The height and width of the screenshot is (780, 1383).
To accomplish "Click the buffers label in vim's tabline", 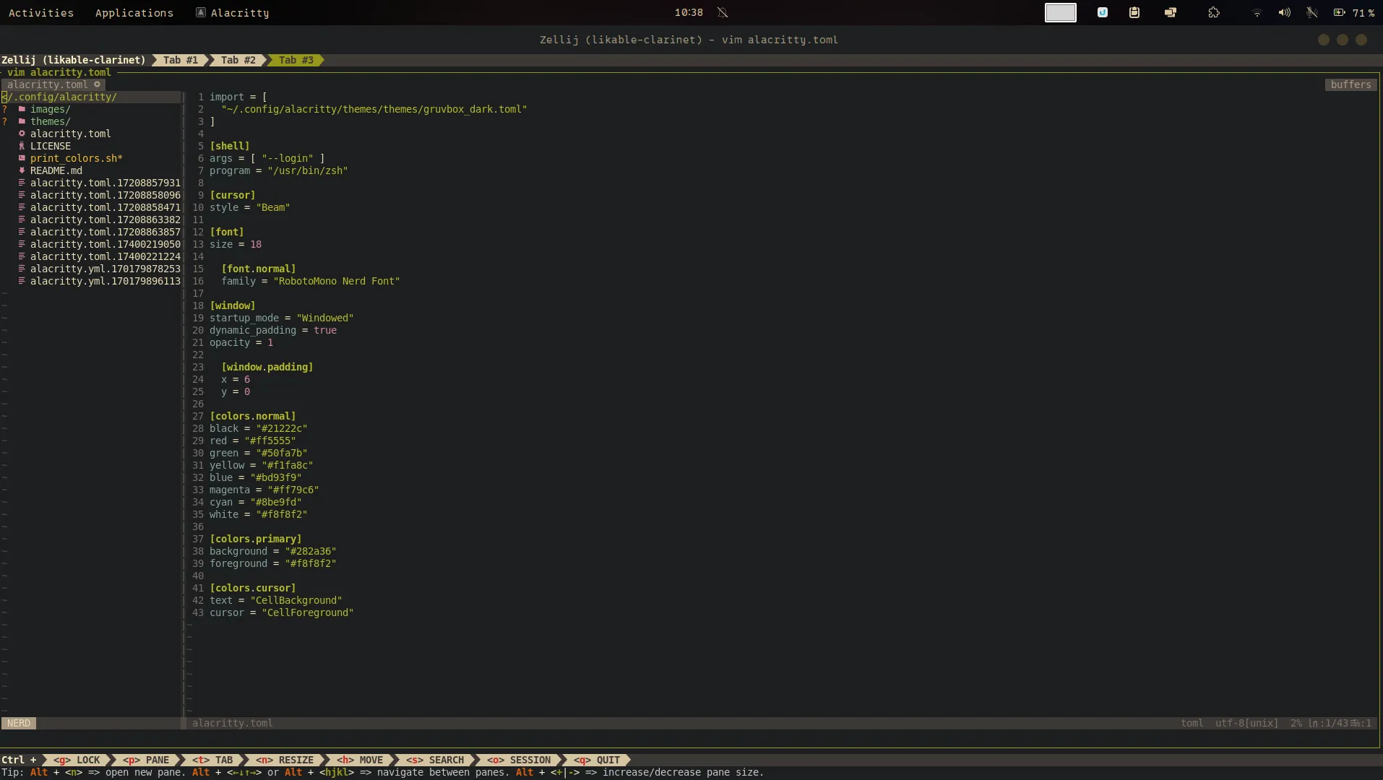I will point(1350,84).
